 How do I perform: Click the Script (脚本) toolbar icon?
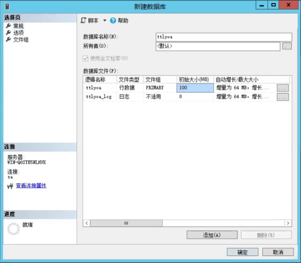83,20
